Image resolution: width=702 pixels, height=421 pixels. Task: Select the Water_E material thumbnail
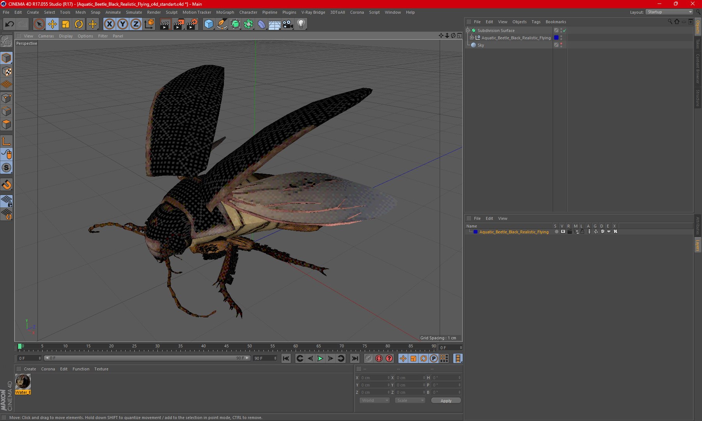(x=23, y=384)
